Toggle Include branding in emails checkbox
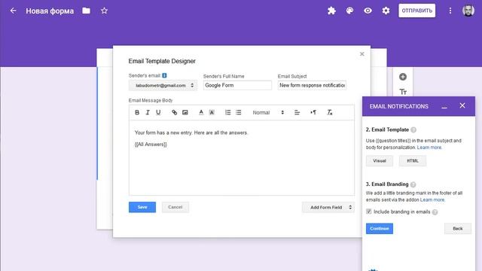Screen dimensions: 482x271 pyautogui.click(x=369, y=212)
